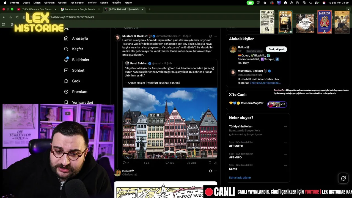352x198 pixels.
Task: Open Wi-Fi status in menu bar
Action: (304, 3)
